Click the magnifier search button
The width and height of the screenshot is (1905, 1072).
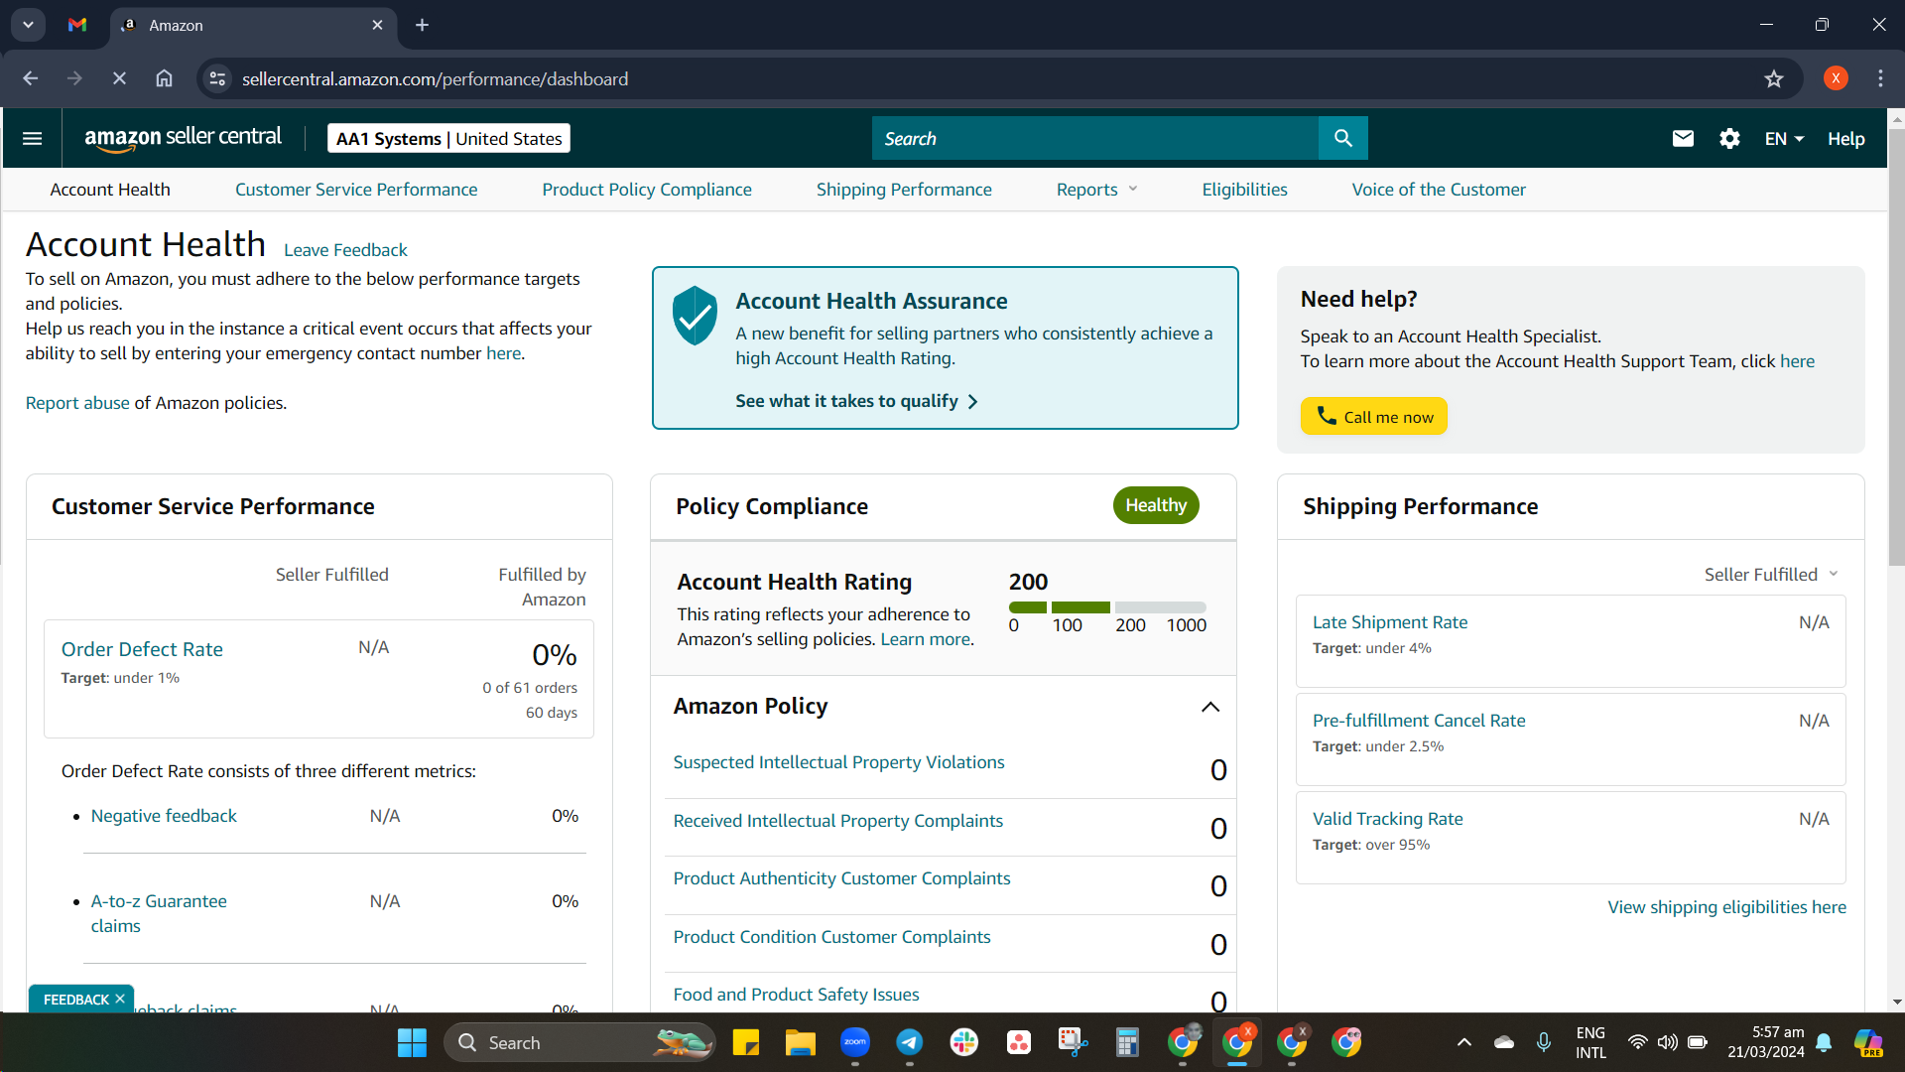click(x=1343, y=138)
